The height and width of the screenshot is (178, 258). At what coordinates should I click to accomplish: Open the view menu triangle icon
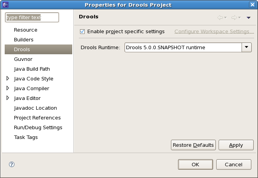click(x=249, y=18)
